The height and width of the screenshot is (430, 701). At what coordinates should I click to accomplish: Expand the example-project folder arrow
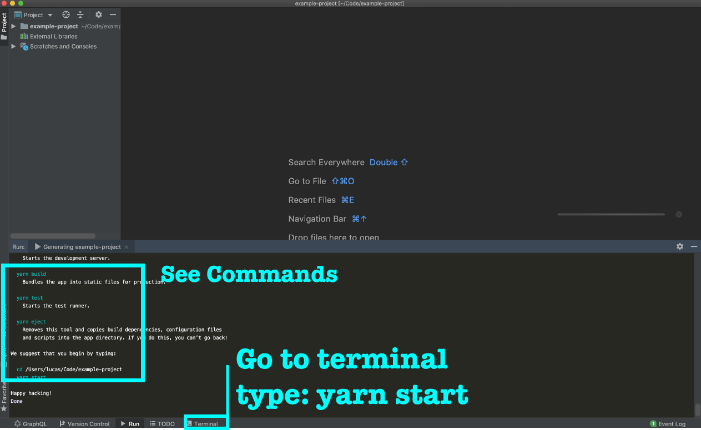13,26
